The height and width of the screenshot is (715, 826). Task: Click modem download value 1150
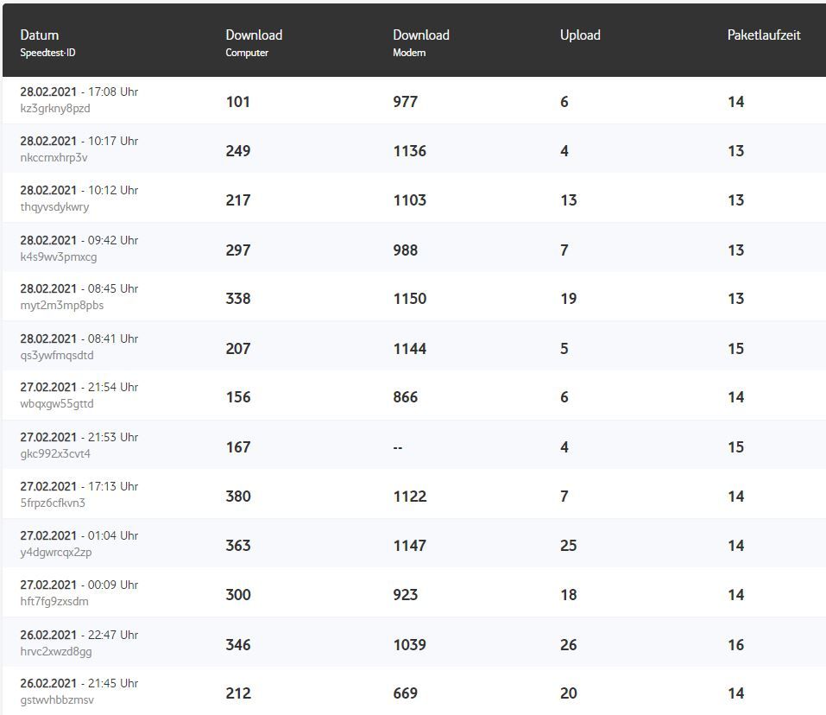coord(410,299)
